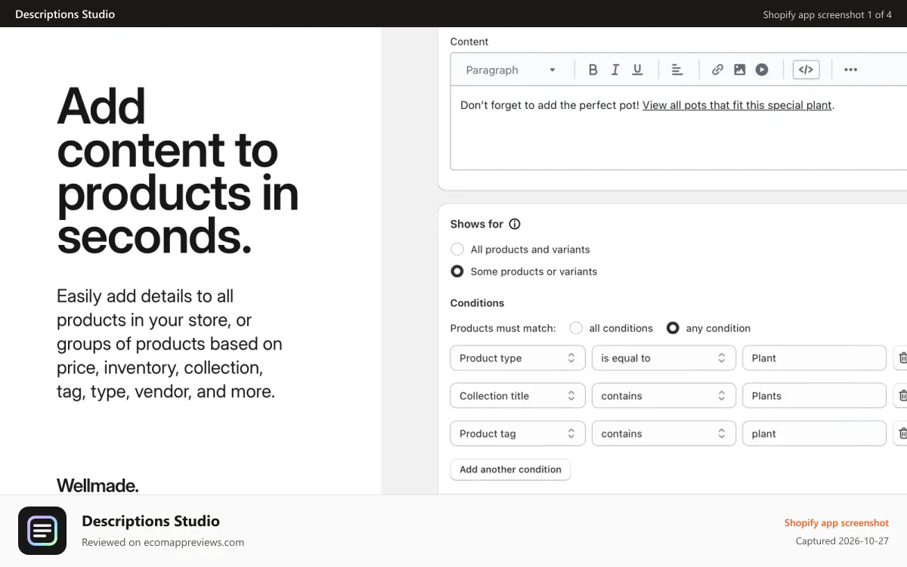Viewport: 907px width, 567px height.
Task: Delete the Product type condition
Action: [x=902, y=358]
